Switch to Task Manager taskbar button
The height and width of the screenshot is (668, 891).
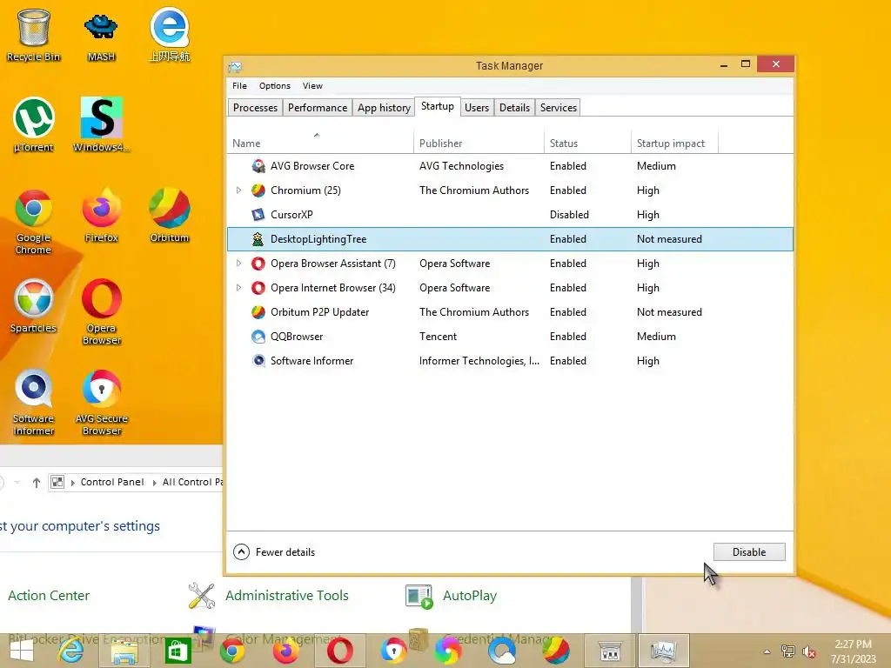click(663, 651)
